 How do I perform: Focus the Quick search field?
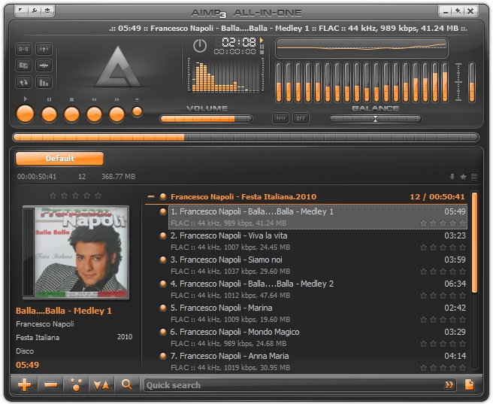pos(292,385)
